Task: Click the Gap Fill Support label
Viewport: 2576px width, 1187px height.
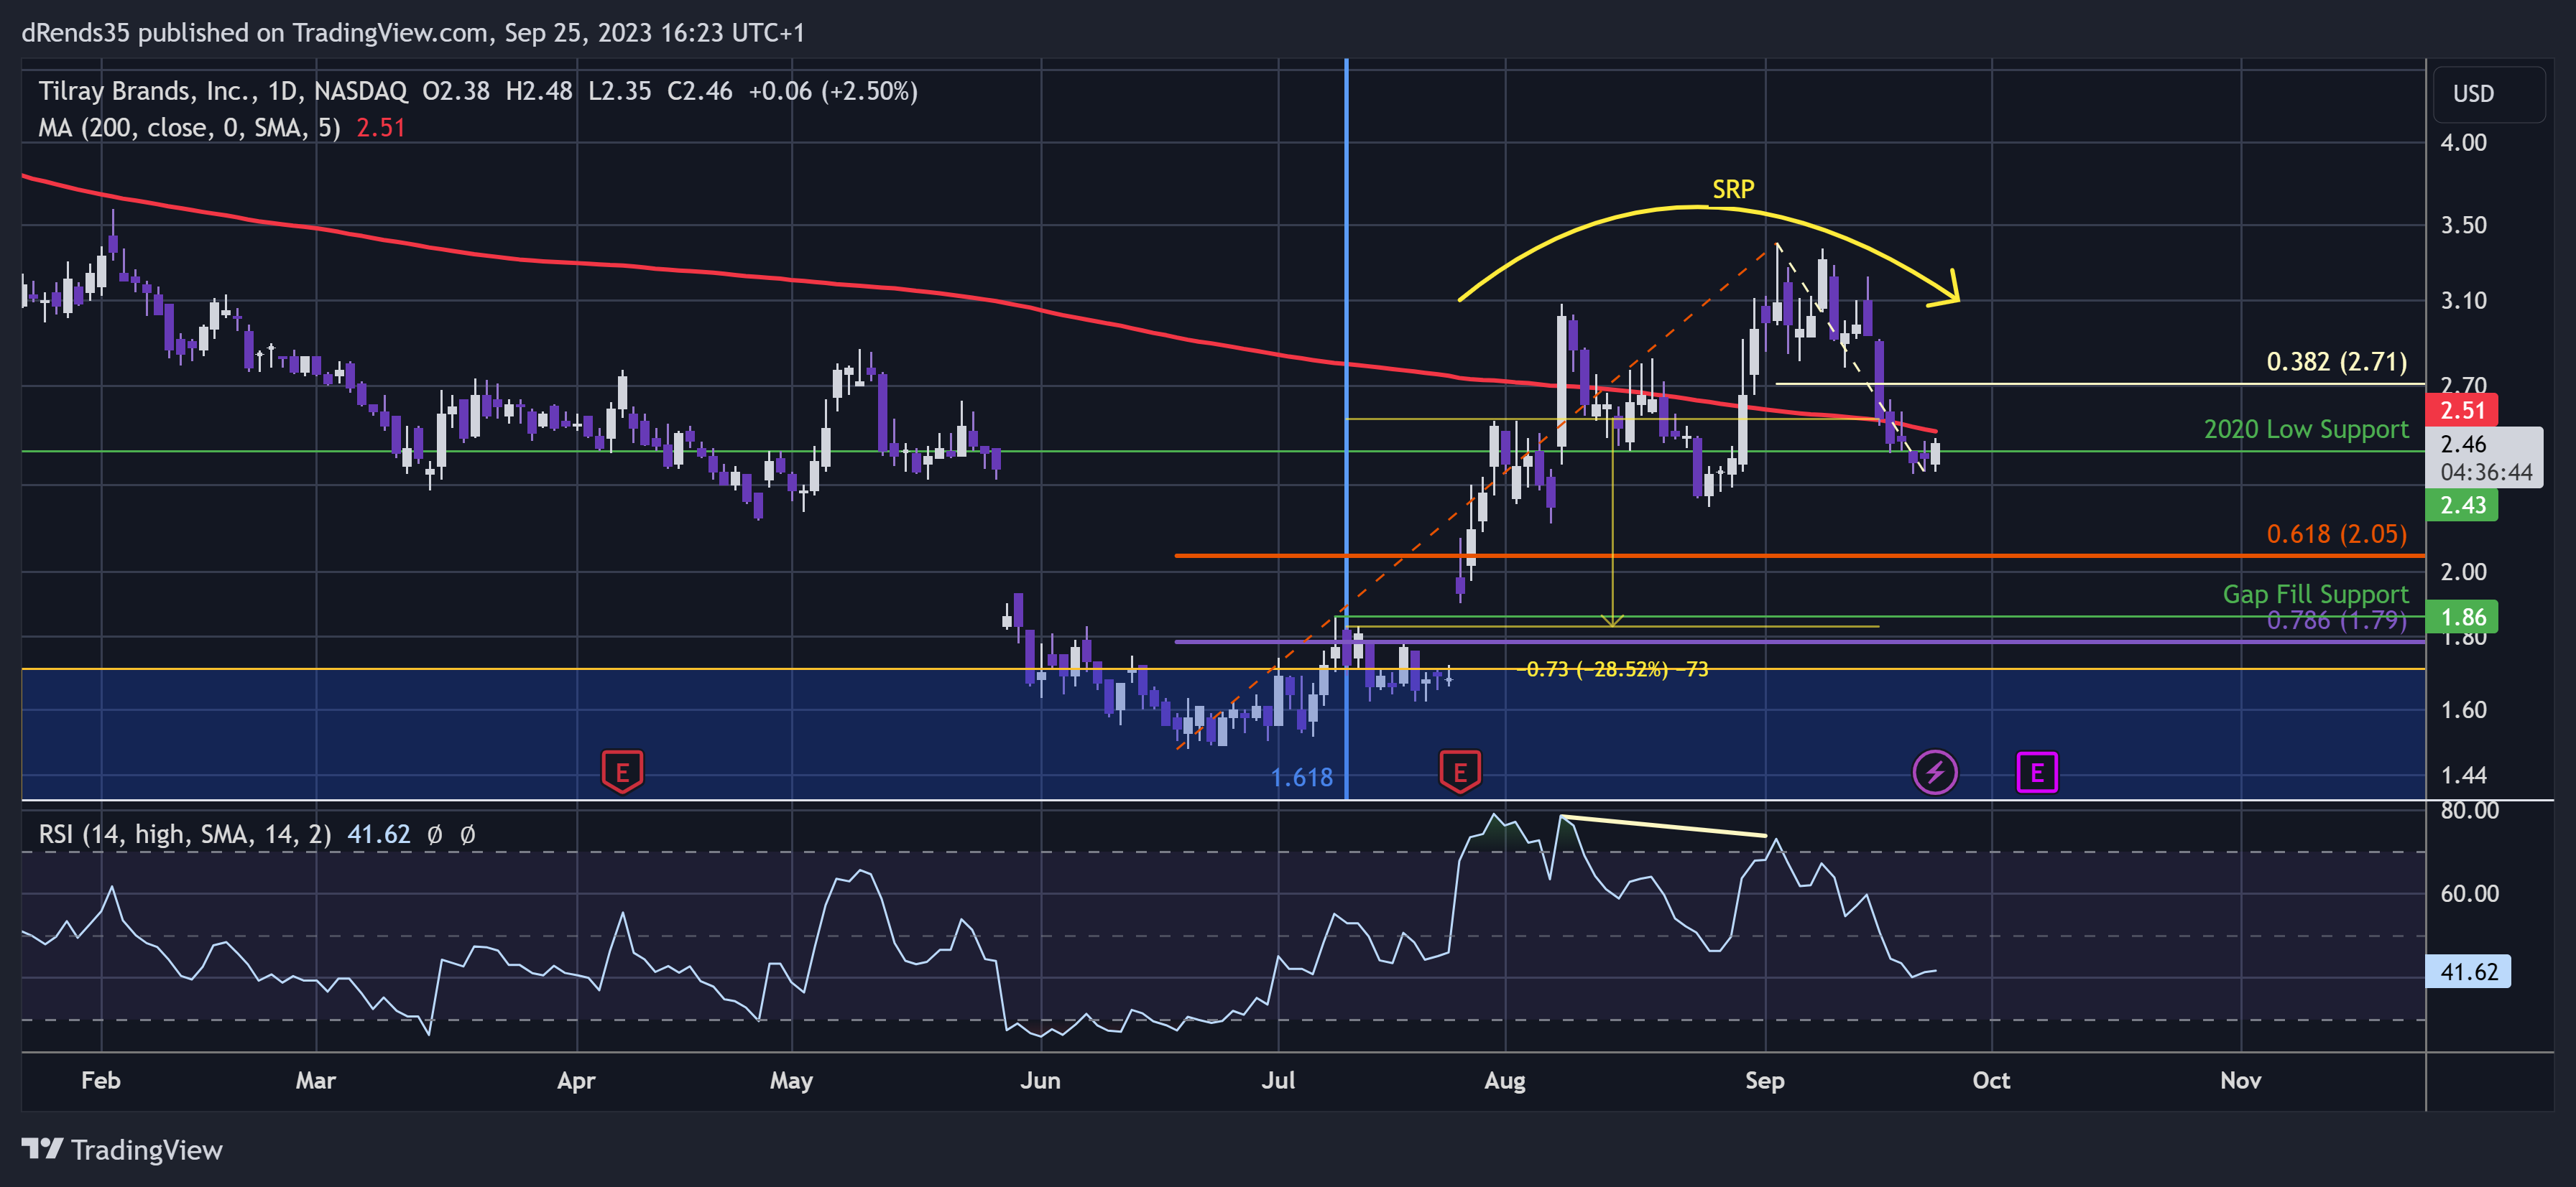Action: coord(2315,595)
